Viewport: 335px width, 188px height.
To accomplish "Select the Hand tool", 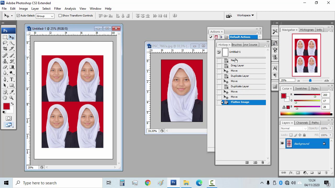I will pyautogui.click(x=5, y=98).
